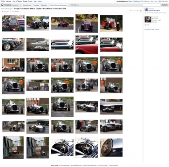Open the first alleyway building thumbnail
The width and height of the screenshot is (169, 167).
pyautogui.click(x=13, y=147)
